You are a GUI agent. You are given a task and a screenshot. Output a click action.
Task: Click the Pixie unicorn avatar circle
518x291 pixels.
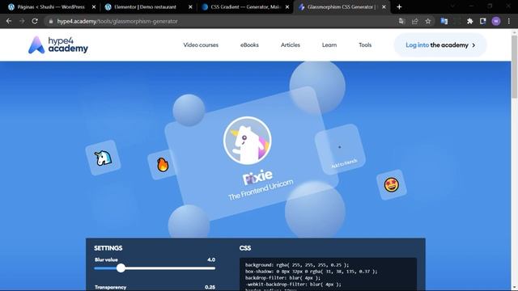pyautogui.click(x=248, y=140)
